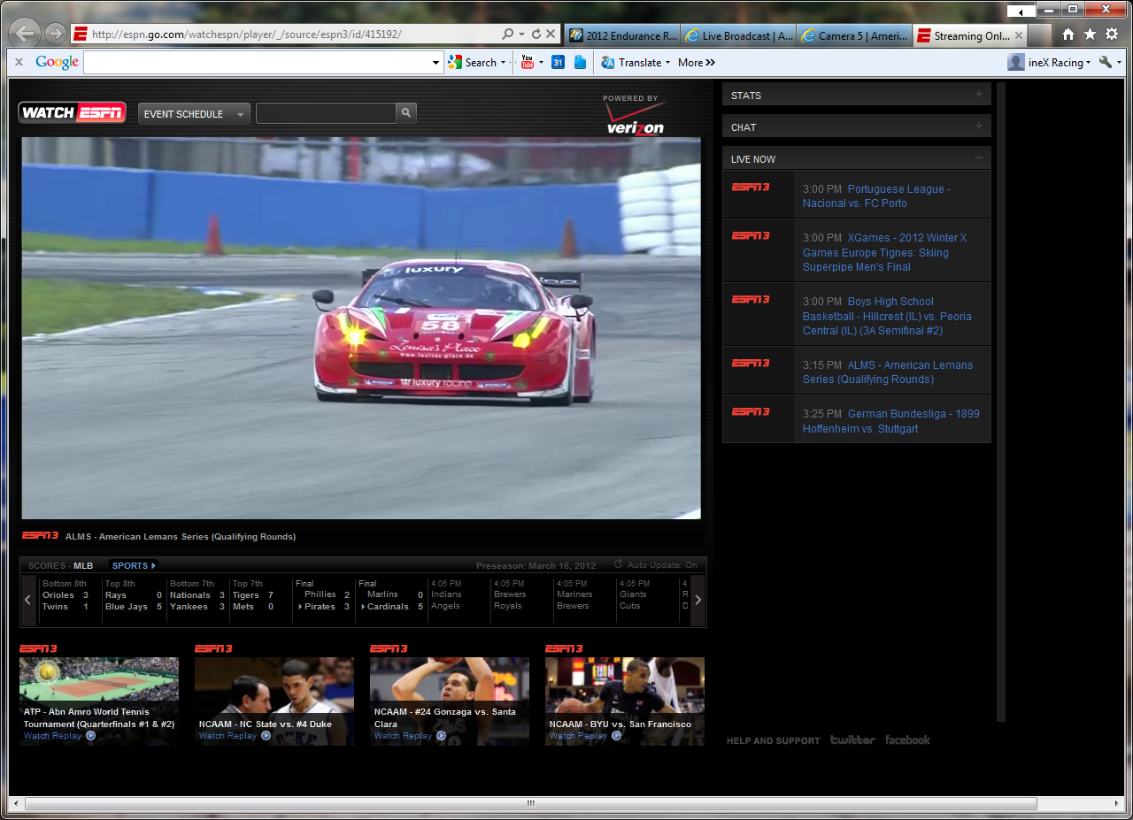Open Favorites with the star icon
The height and width of the screenshot is (820, 1133).
(x=1090, y=34)
